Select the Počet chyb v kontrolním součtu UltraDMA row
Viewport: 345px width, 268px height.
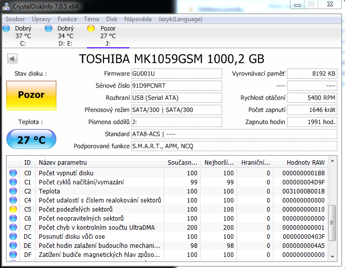(x=167, y=227)
